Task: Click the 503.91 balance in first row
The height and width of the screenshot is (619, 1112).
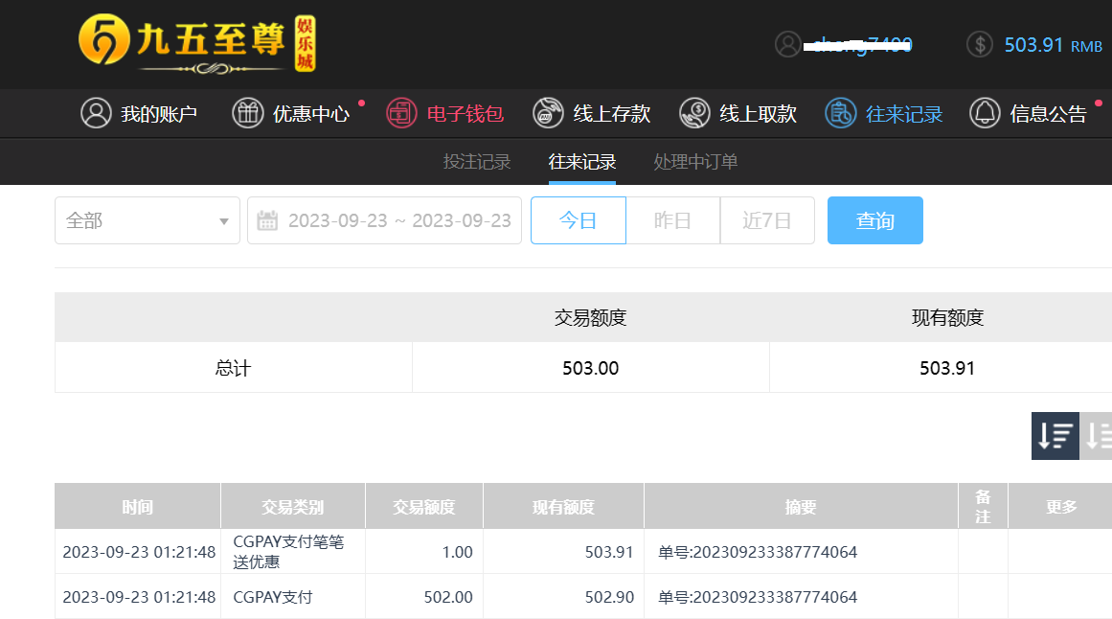Action: [609, 552]
